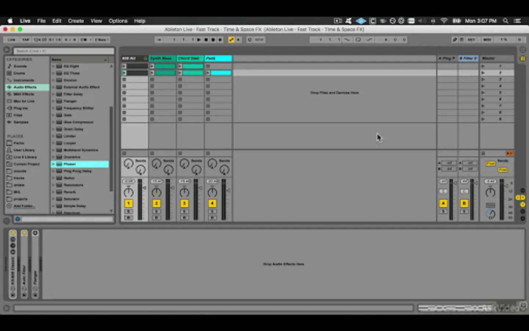Image resolution: width=529 pixels, height=331 pixels.
Task: Open the 1 Bar quantization dropdown
Action: (x=101, y=40)
